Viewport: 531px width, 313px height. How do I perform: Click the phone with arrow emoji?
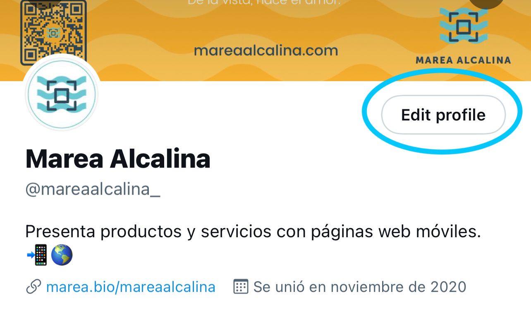tap(37, 255)
